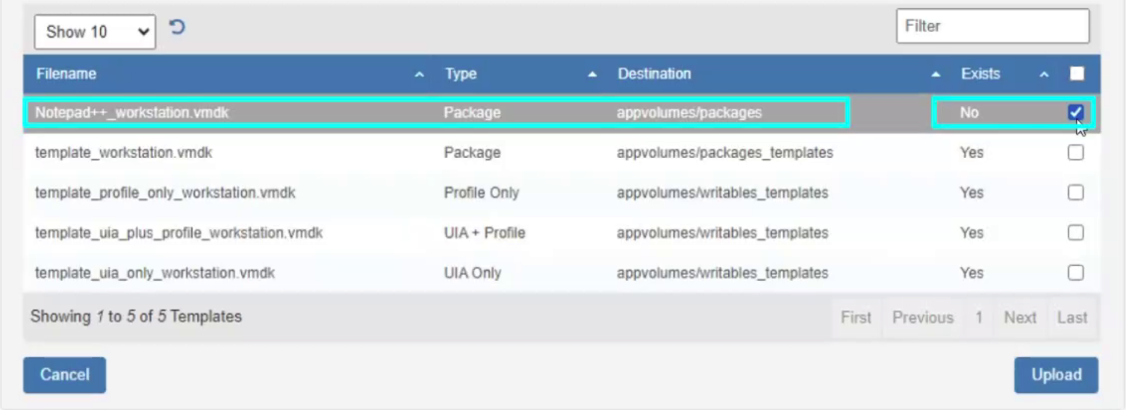Go to First page
The height and width of the screenshot is (410, 1126).
click(x=856, y=318)
